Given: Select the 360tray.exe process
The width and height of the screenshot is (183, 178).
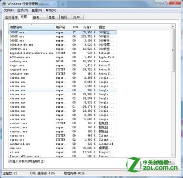Looking at the screenshot, I should (x=63, y=49).
